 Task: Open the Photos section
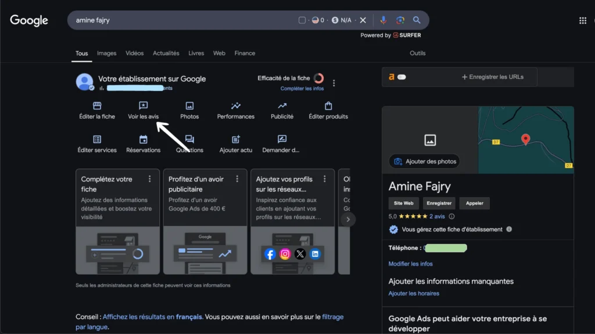(189, 110)
